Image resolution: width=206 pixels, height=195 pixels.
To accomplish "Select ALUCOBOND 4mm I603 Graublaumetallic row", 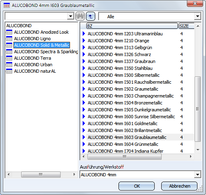I will pyautogui.click(x=140, y=137).
